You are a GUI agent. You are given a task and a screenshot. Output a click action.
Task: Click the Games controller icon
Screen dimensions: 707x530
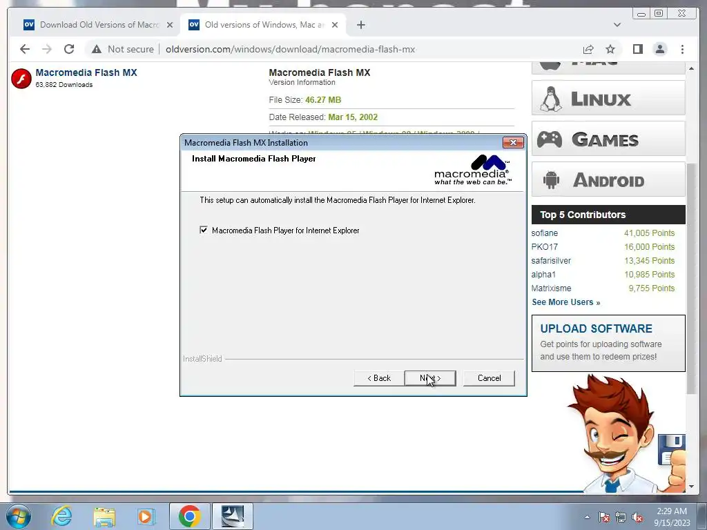click(x=549, y=139)
